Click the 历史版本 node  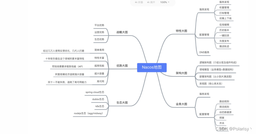pyautogui.click(x=224, y=30)
